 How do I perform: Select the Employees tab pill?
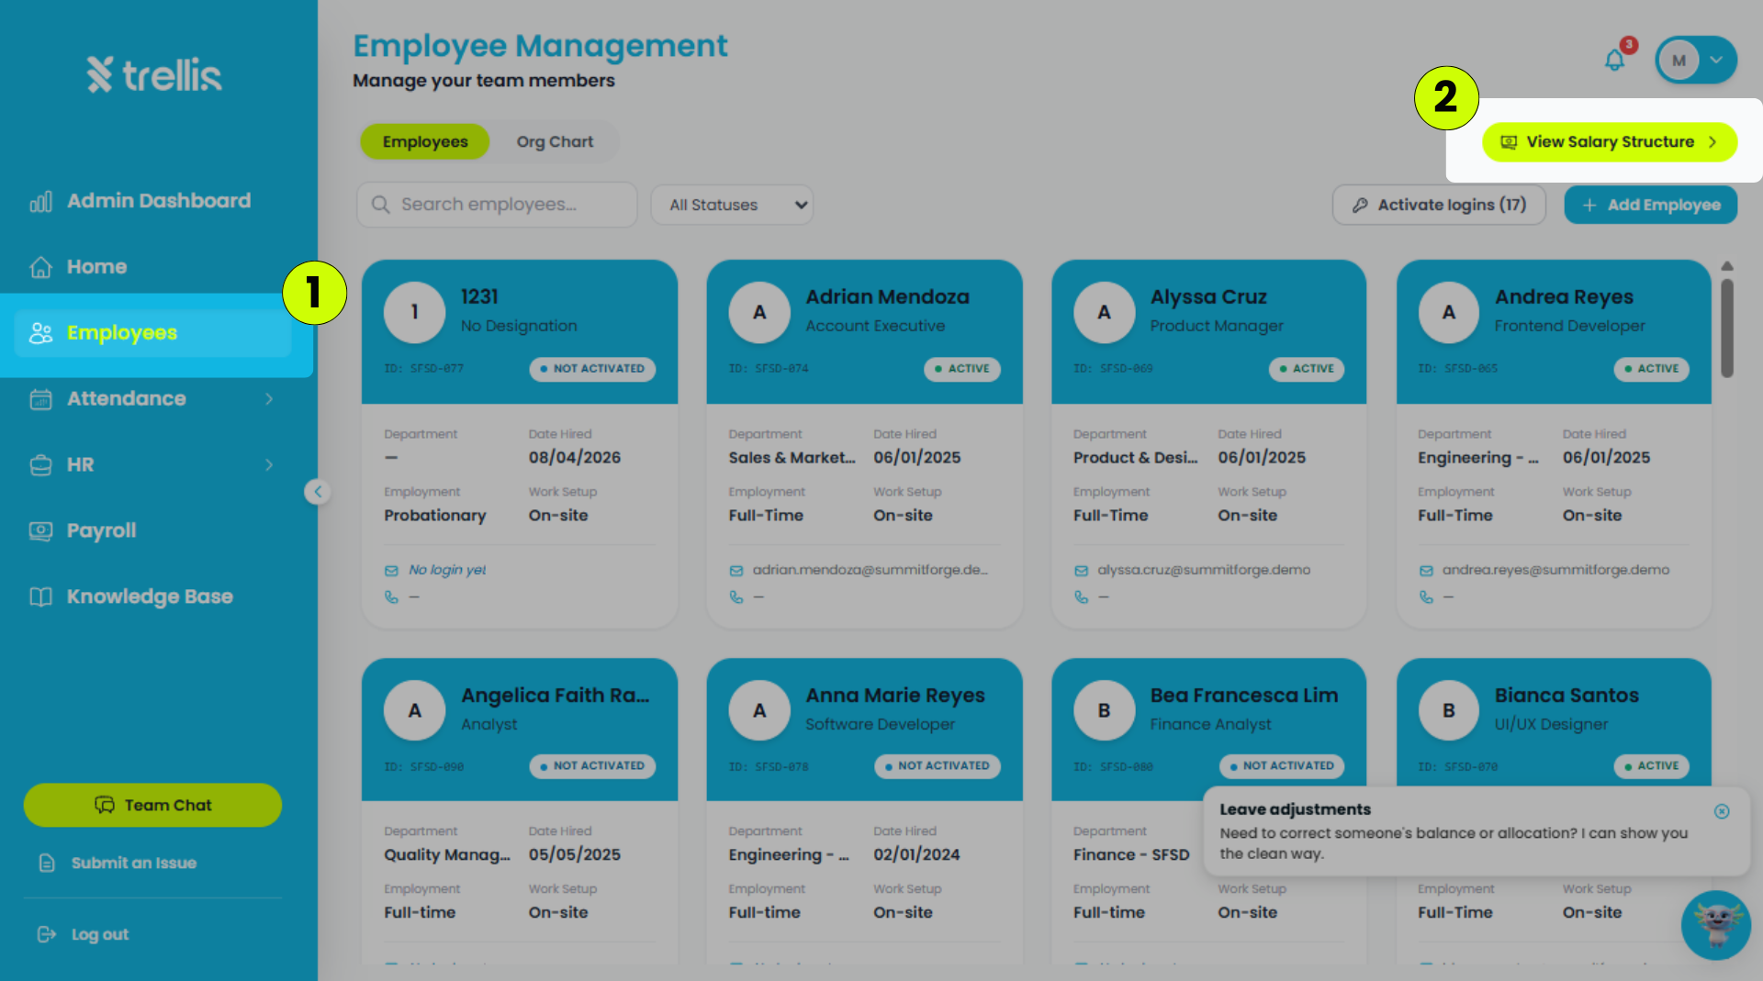(x=425, y=141)
